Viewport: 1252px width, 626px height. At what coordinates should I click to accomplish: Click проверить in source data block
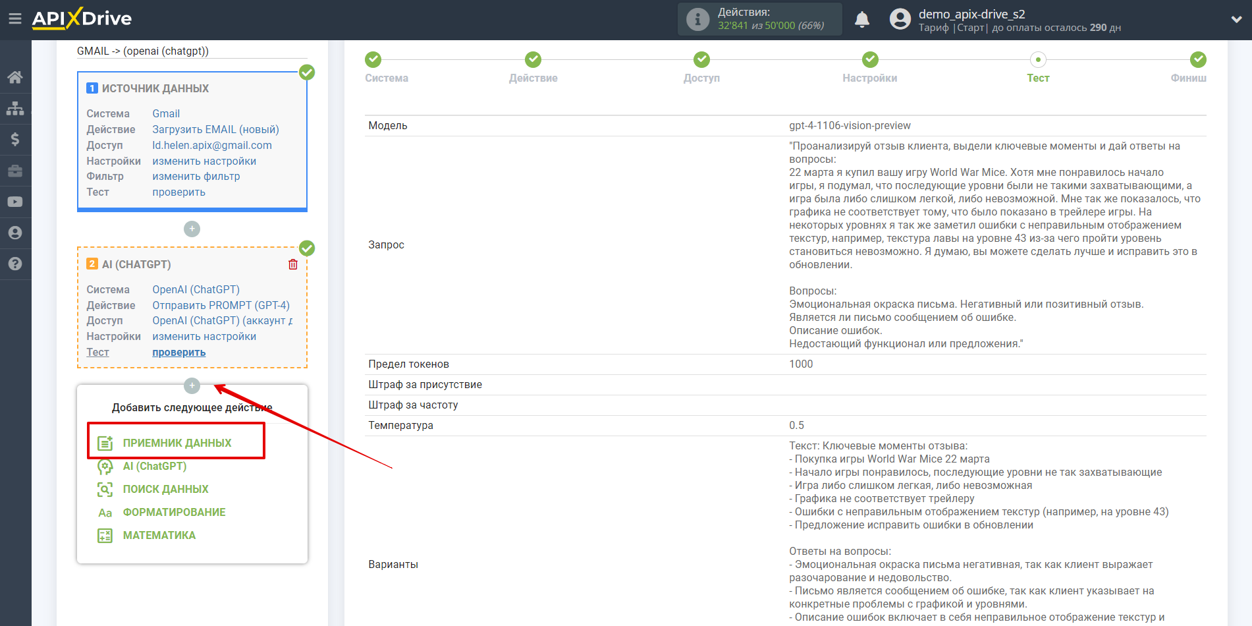pyautogui.click(x=179, y=192)
